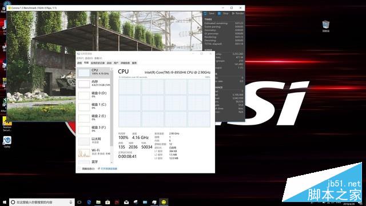This screenshot has height=206, width=366.
Task: Switch to the 用户 tab in Task Manager
Action: [116, 63]
